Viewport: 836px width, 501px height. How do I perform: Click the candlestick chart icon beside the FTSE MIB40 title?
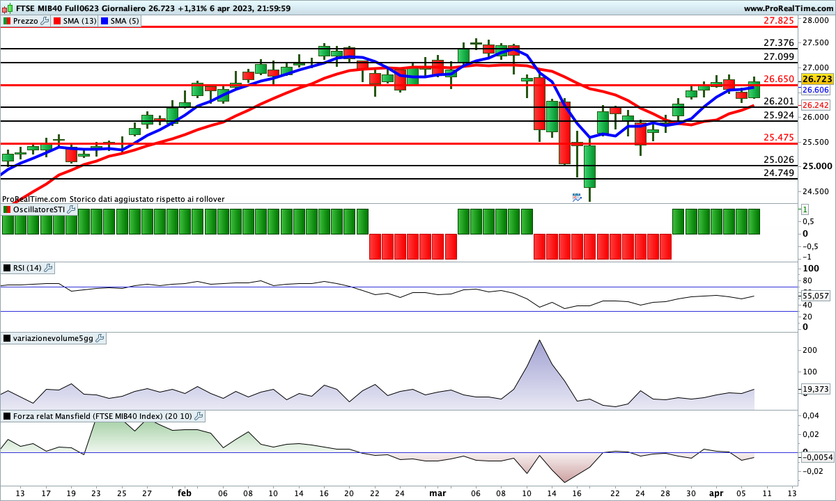(8, 8)
